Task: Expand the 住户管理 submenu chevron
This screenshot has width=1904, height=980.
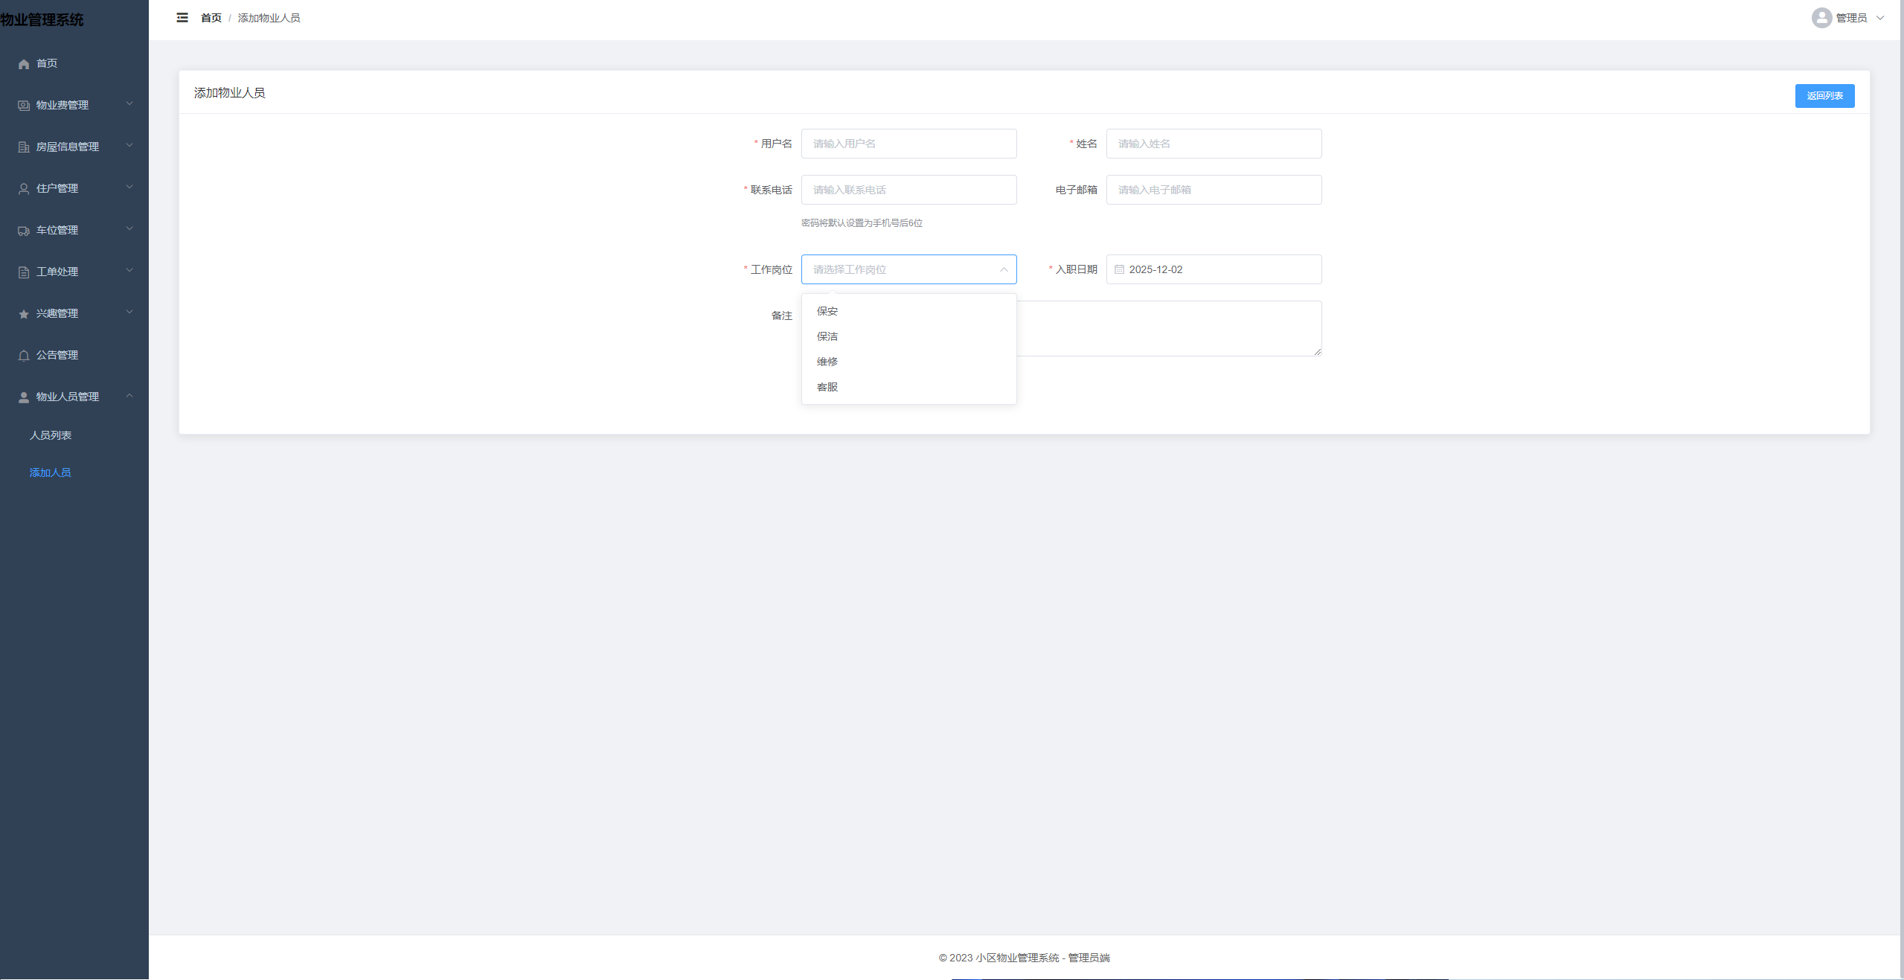Action: [x=129, y=187]
